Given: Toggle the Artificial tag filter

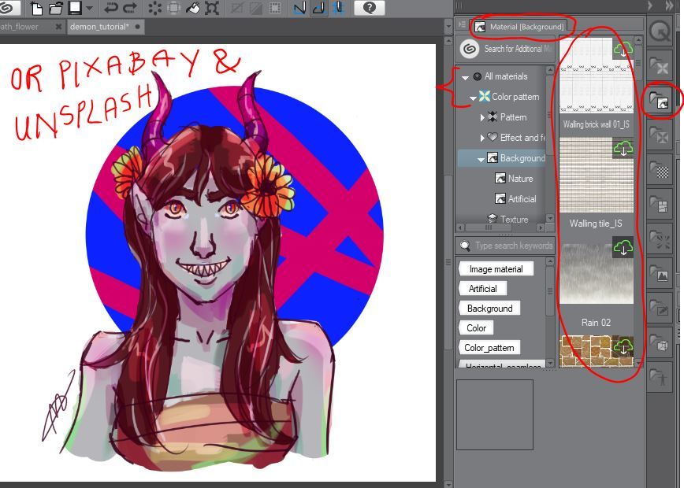Looking at the screenshot, I should (x=482, y=289).
